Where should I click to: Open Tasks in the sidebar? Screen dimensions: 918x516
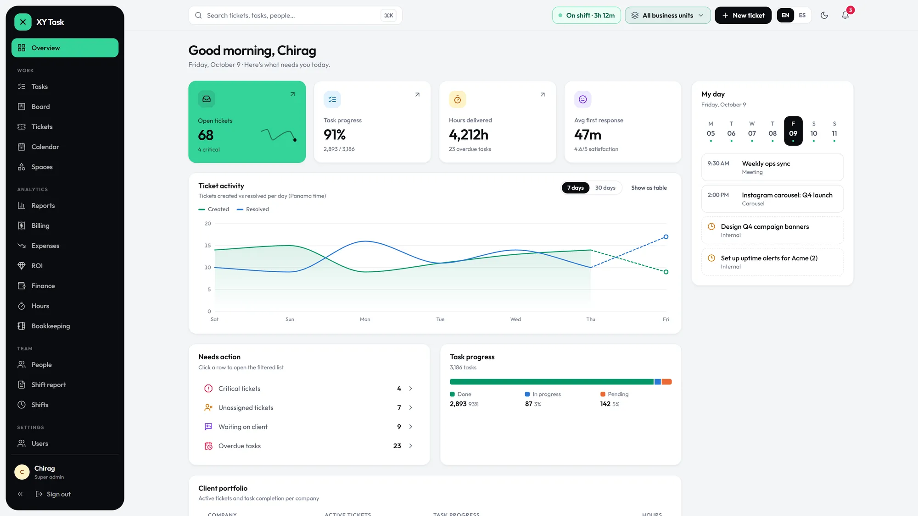65,87
